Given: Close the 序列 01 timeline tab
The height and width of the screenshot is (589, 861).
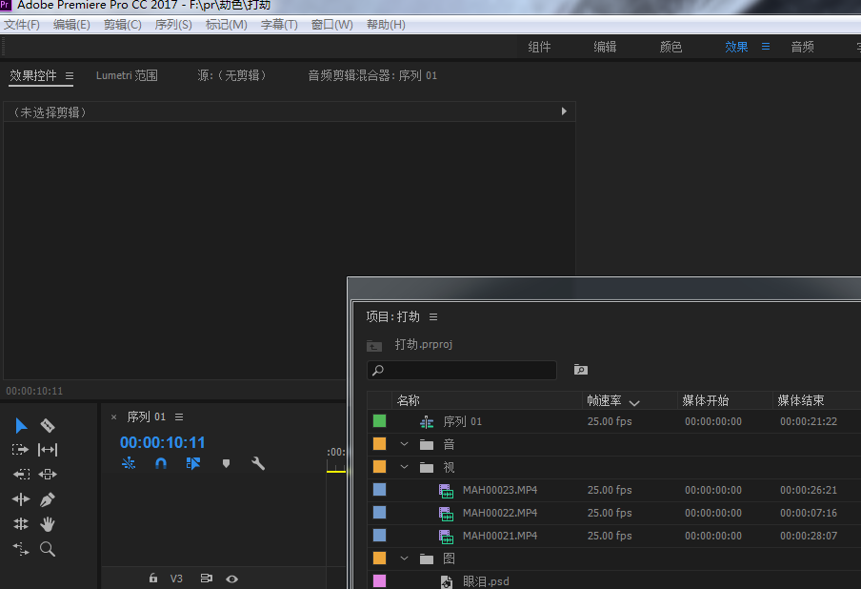Looking at the screenshot, I should [x=113, y=417].
